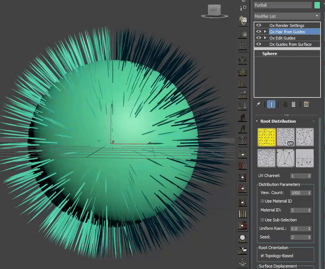Select the Sphere base object in stack
Viewport: 325px width, 269px height.
269,53
